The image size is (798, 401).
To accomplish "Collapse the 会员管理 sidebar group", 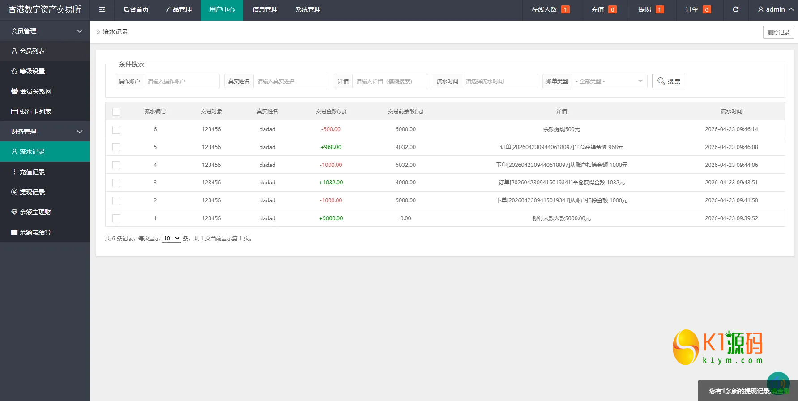I will point(45,31).
